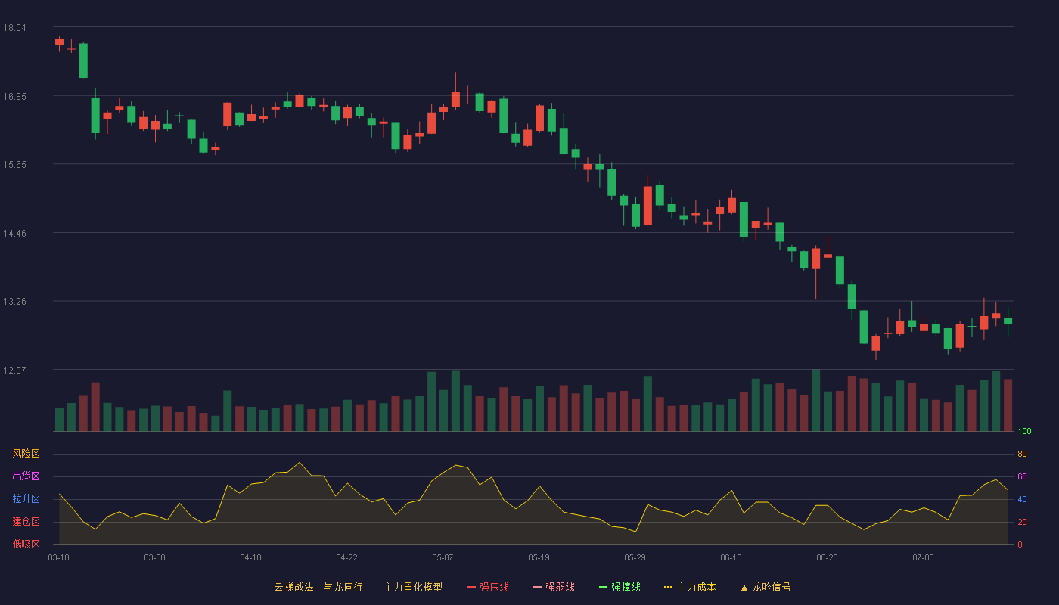Click the green 强撑线 legend line marker
The width and height of the screenshot is (1059, 605).
[x=603, y=587]
